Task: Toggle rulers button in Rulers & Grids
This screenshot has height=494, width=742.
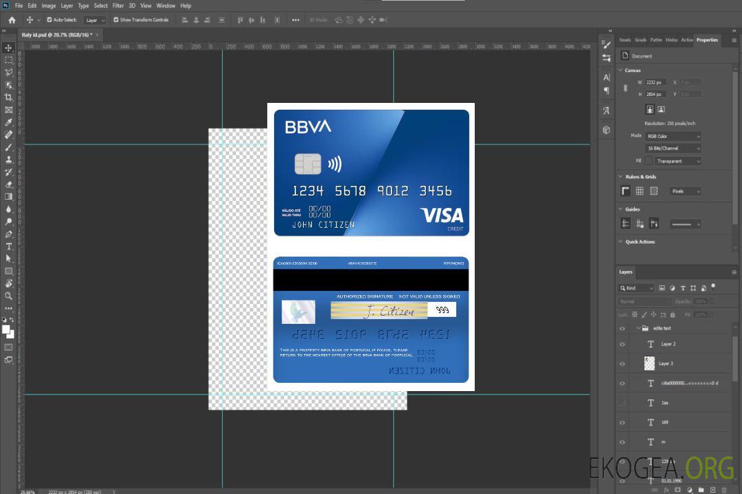Action: [626, 191]
